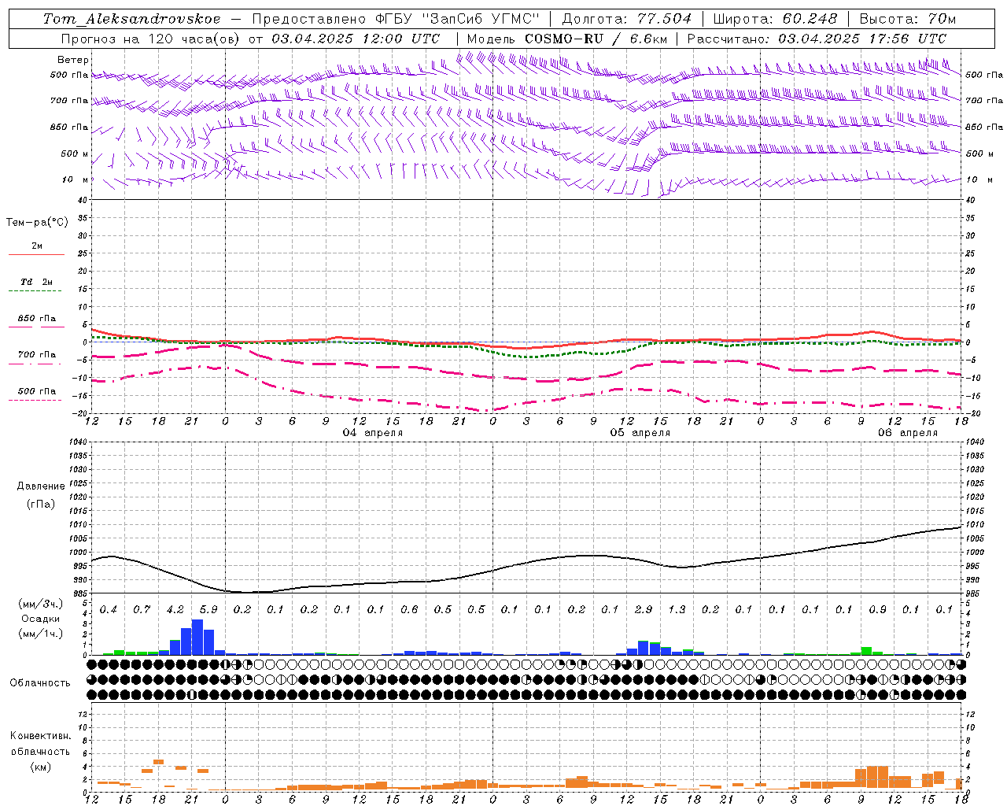Image resolution: width=1007 pixels, height=806 pixels.
Task: Click the tallest blue hourly precipitation bar
Action: pos(197,638)
